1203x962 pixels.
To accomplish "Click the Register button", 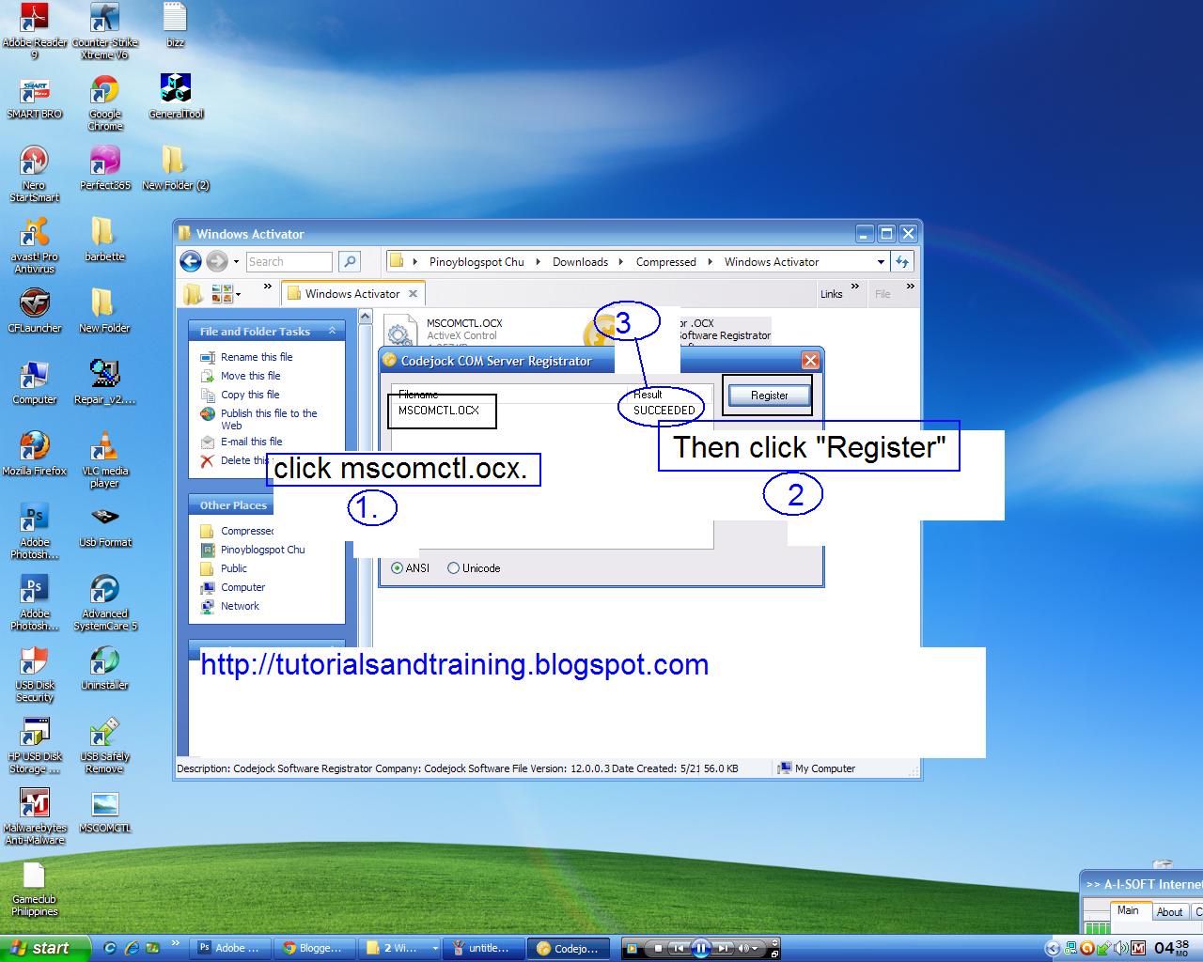I will click(x=769, y=396).
